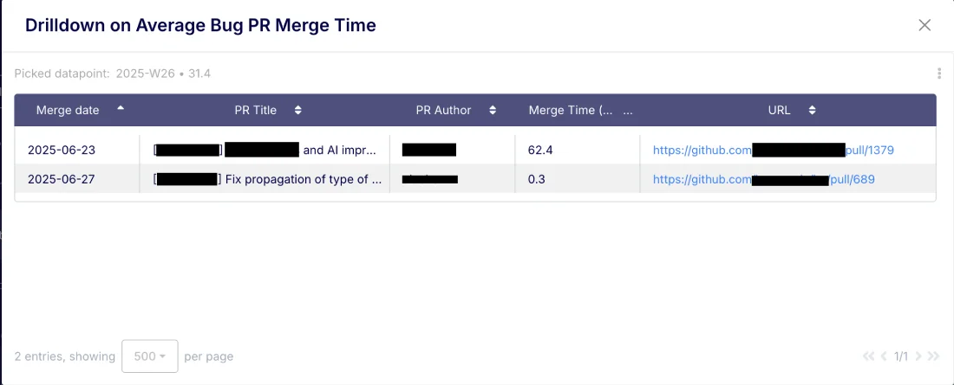The image size is (954, 385).
Task: Click the PR Author column header text
Action: tap(444, 111)
